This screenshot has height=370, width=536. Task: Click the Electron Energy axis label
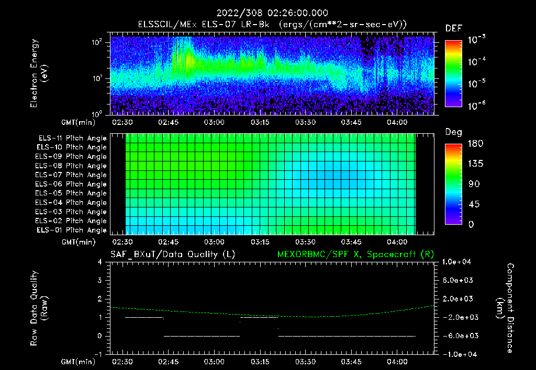[x=39, y=73]
